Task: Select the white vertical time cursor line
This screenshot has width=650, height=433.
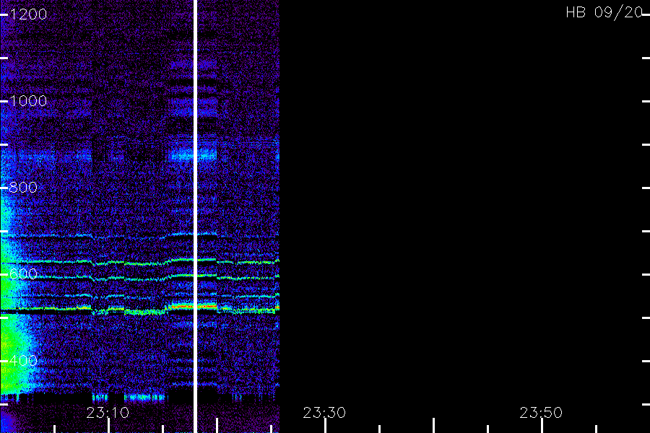Action: pyautogui.click(x=195, y=216)
